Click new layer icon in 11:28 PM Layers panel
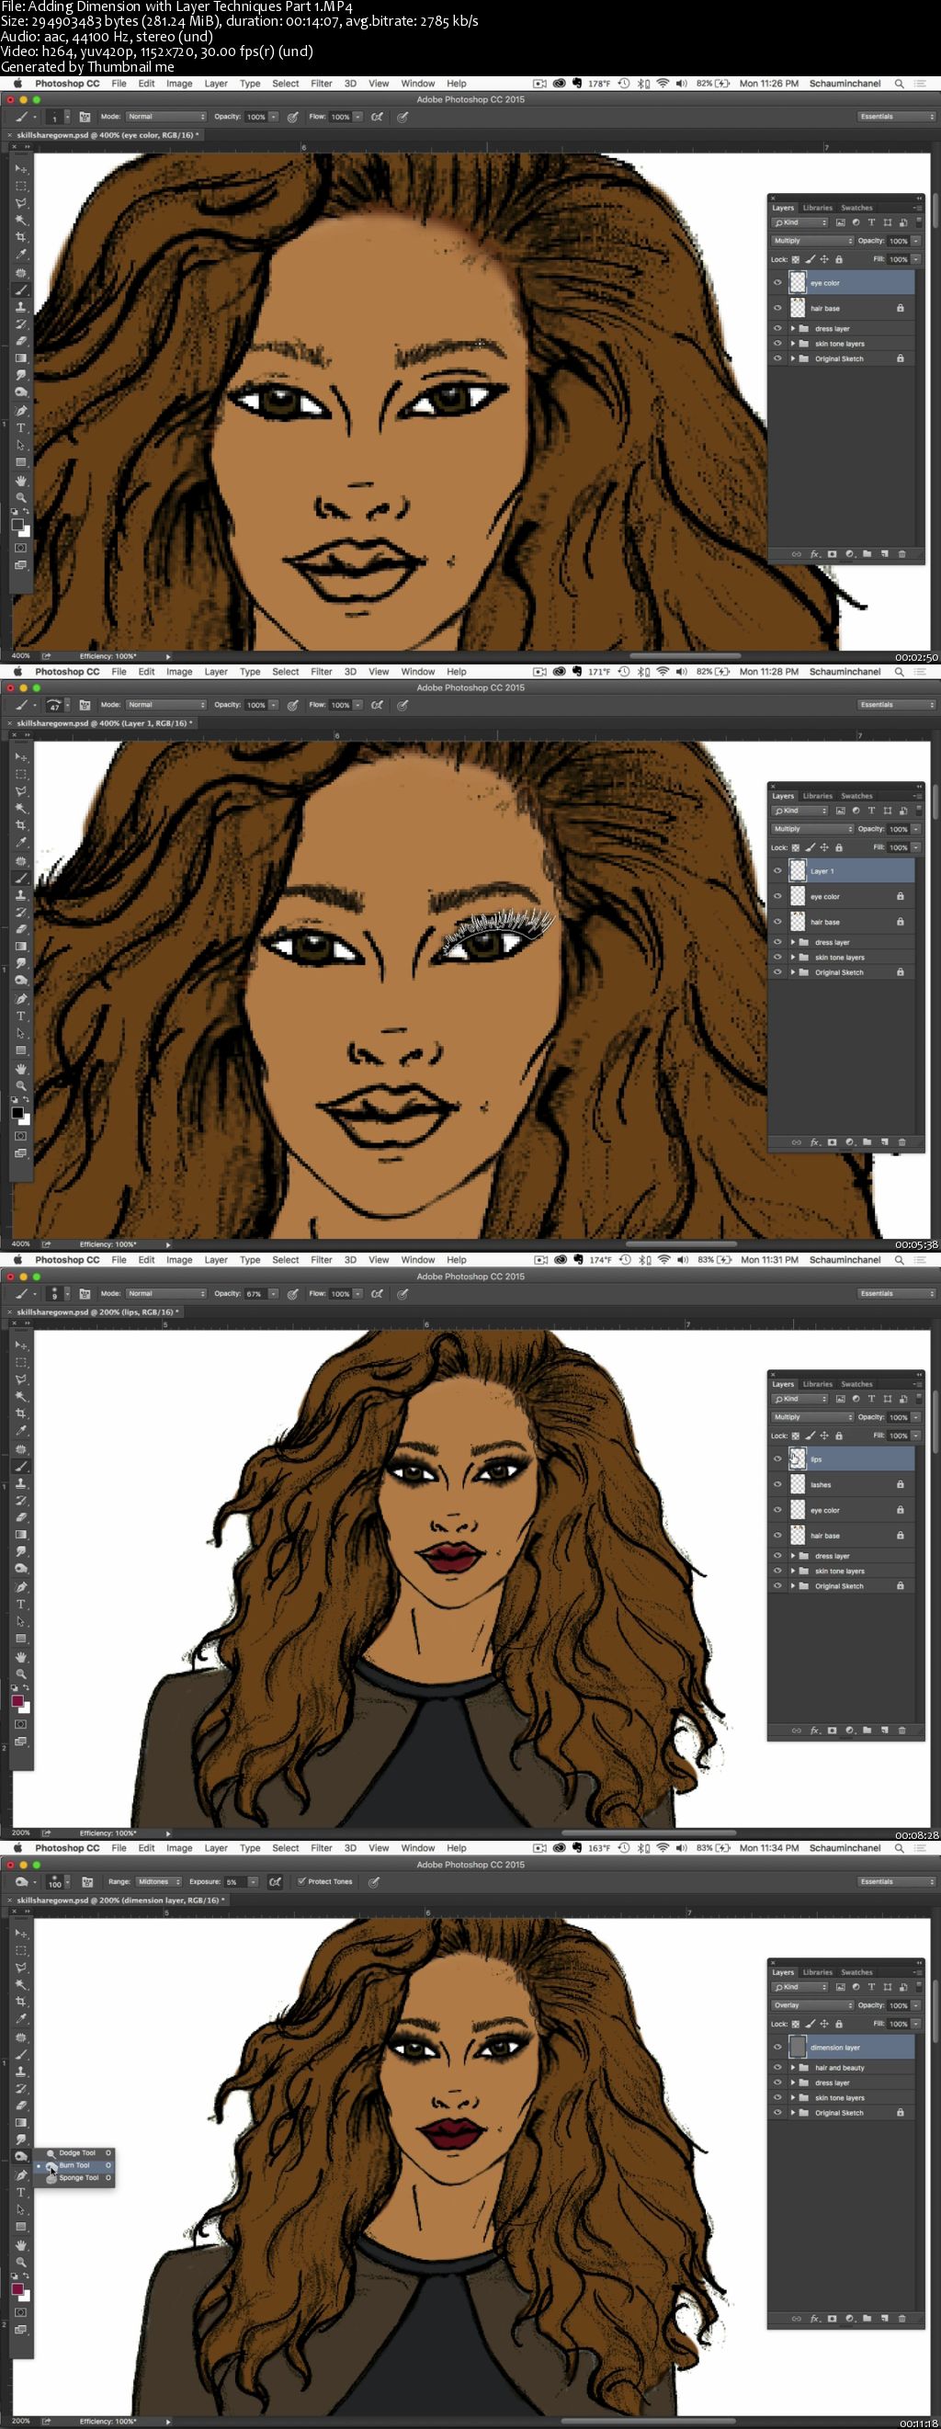This screenshot has width=941, height=2429. pos(884,1141)
